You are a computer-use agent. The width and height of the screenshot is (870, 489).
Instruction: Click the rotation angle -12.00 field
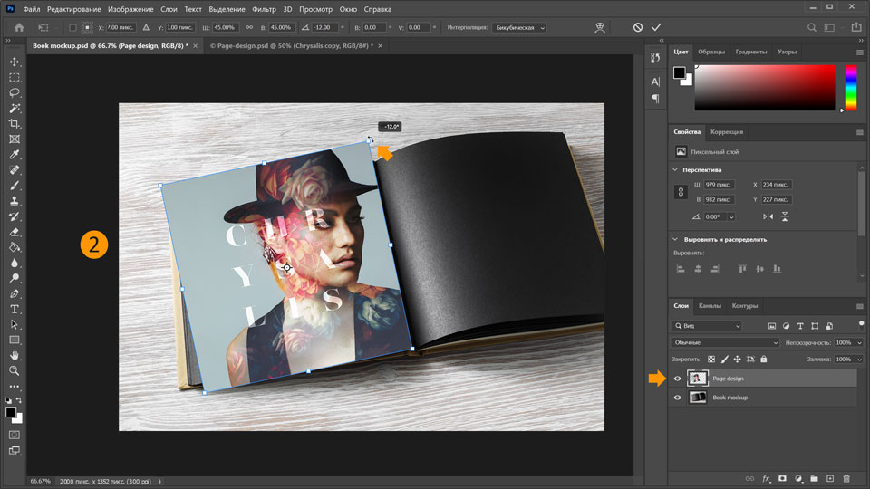pos(324,27)
